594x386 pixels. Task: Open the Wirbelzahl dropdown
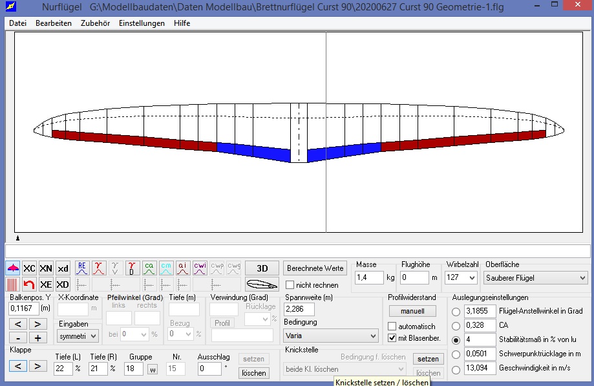pyautogui.click(x=461, y=278)
